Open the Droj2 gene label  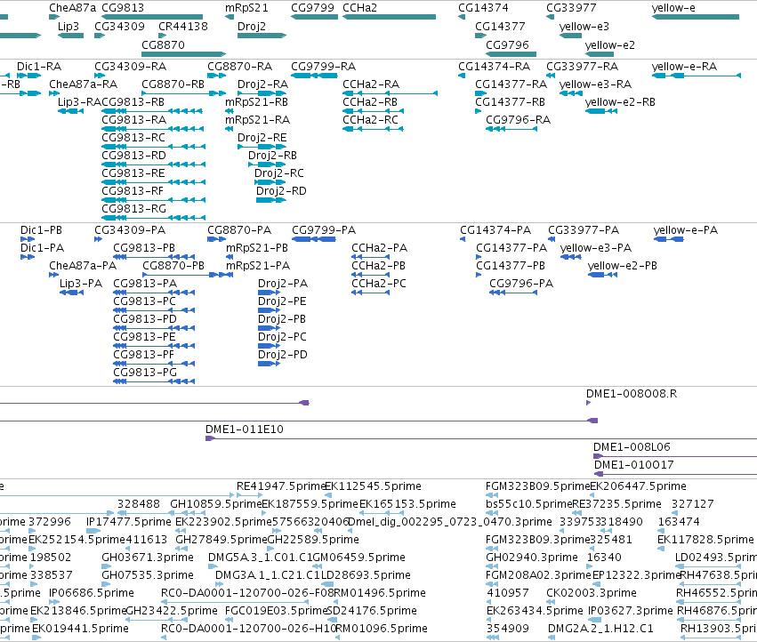tap(252, 26)
